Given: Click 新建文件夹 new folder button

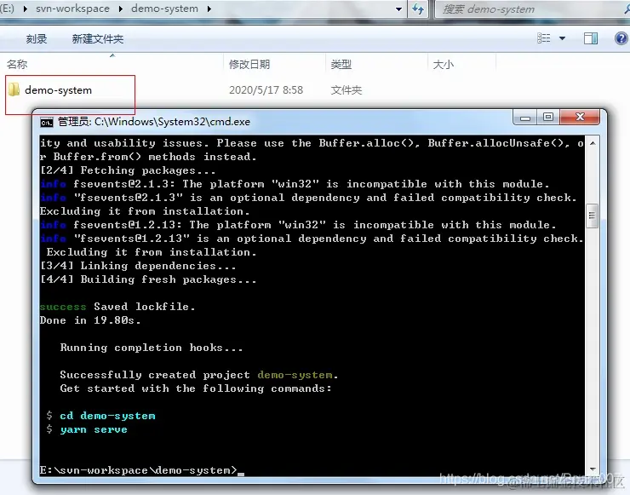Looking at the screenshot, I should (x=98, y=38).
